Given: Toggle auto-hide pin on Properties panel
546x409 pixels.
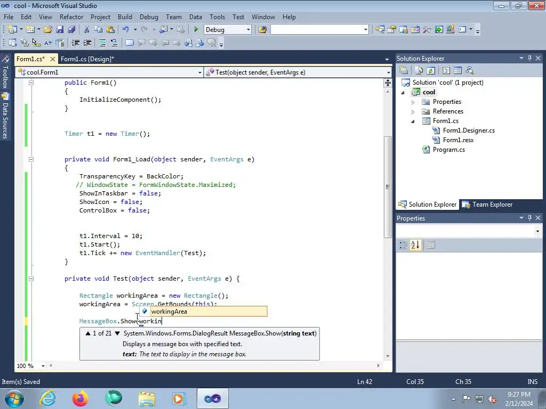Looking at the screenshot, I should 529,218.
